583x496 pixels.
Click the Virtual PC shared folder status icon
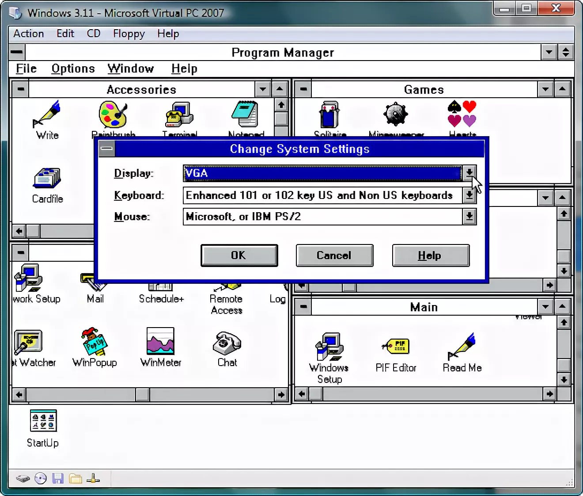click(76, 478)
